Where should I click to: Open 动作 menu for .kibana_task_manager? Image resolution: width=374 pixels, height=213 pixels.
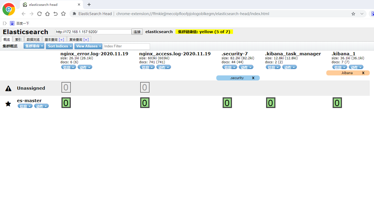pyautogui.click(x=290, y=67)
